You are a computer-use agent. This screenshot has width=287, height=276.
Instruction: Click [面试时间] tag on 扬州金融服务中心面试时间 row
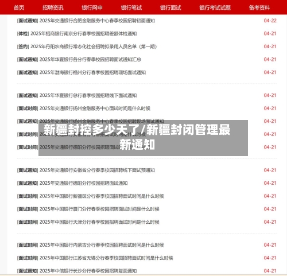(x=28, y=108)
